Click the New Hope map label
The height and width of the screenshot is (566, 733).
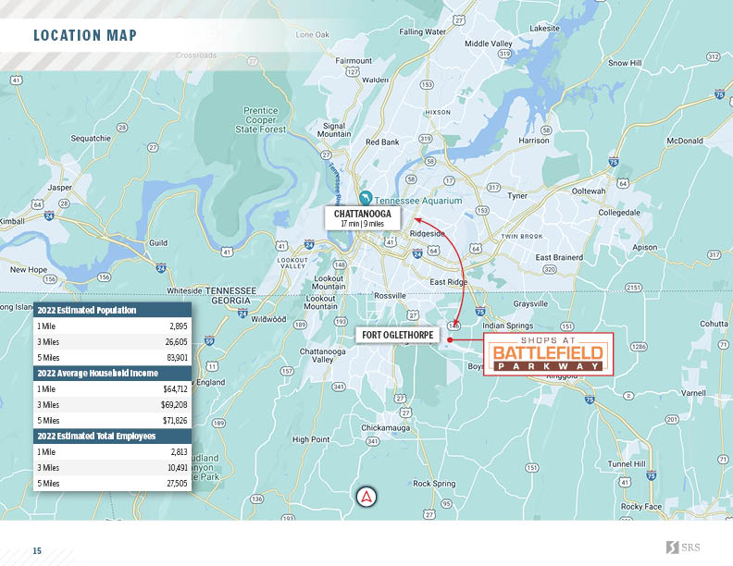tap(29, 269)
